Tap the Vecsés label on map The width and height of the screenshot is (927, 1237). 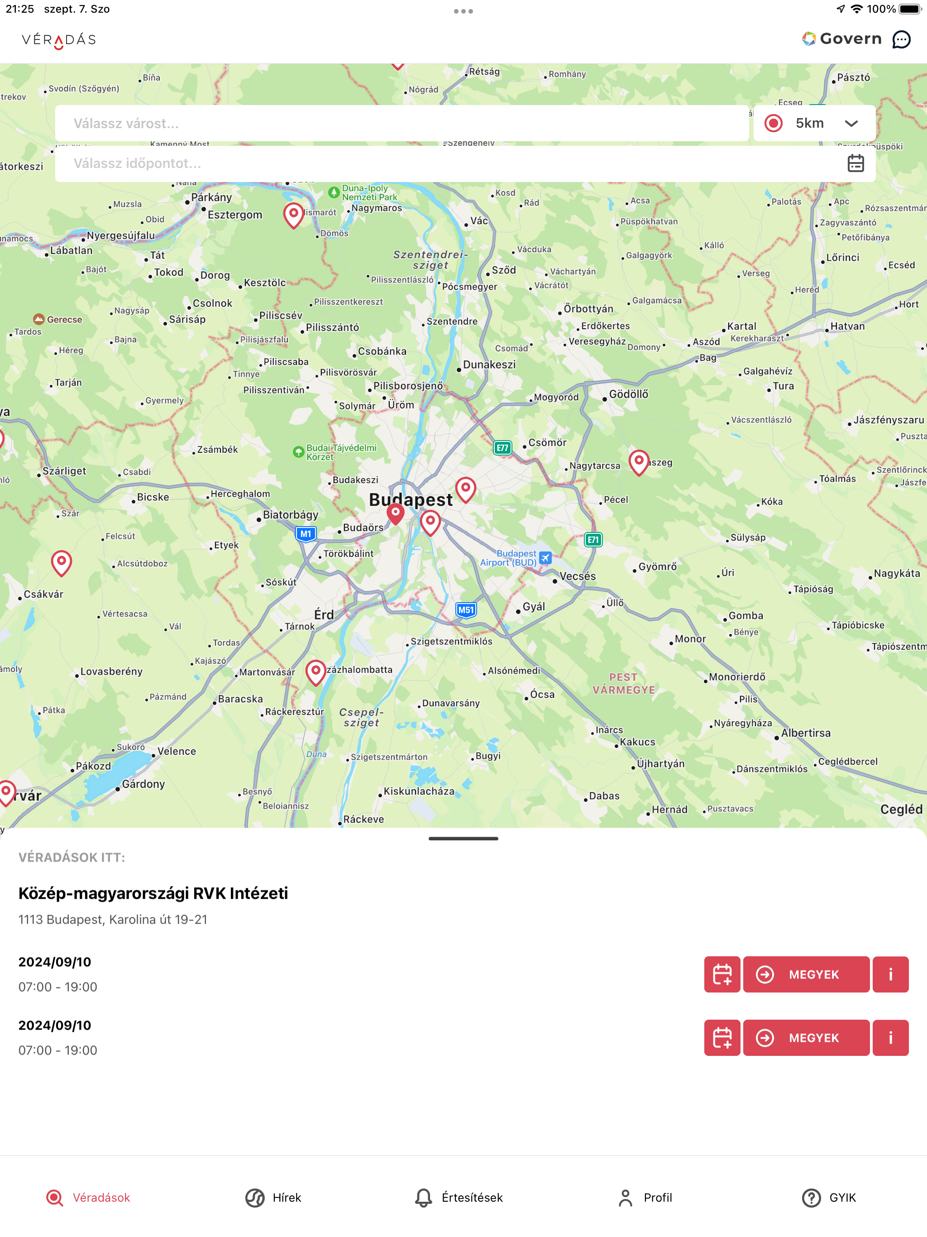(578, 576)
